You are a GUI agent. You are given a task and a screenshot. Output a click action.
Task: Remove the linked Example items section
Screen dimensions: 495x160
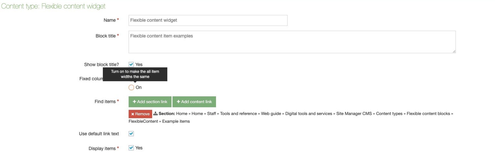coord(140,114)
